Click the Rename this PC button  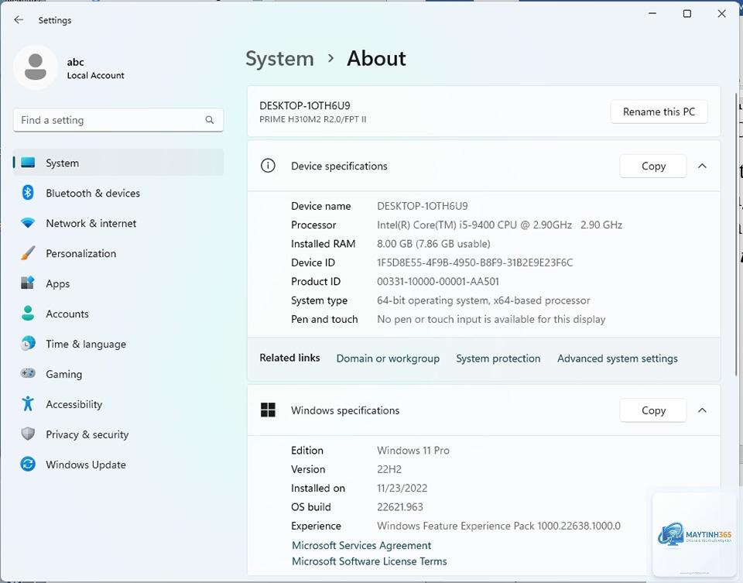click(x=659, y=111)
